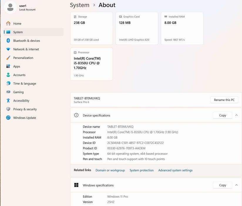Viewport: 242px width, 206px height.
Task: Open System protection link
Action: (x=142, y=170)
